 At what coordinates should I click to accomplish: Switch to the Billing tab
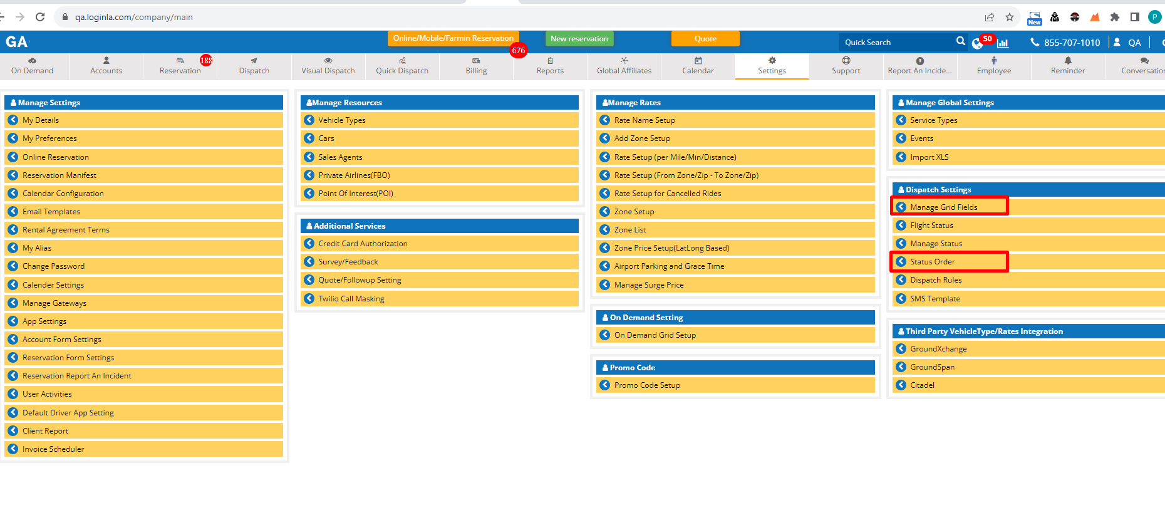pyautogui.click(x=476, y=66)
